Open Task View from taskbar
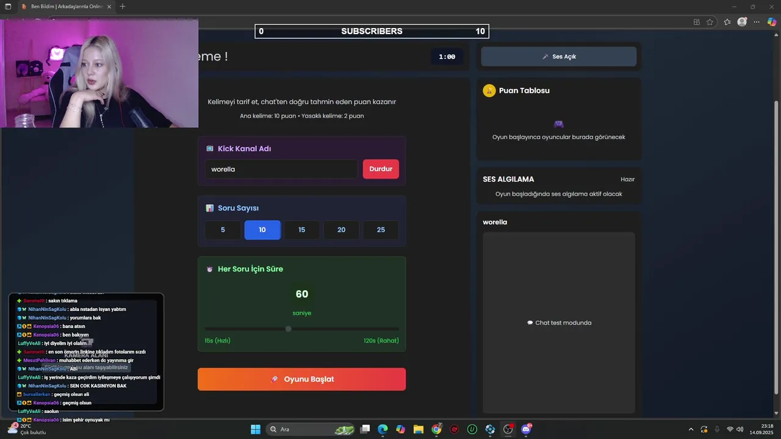The height and width of the screenshot is (439, 781). point(365,429)
